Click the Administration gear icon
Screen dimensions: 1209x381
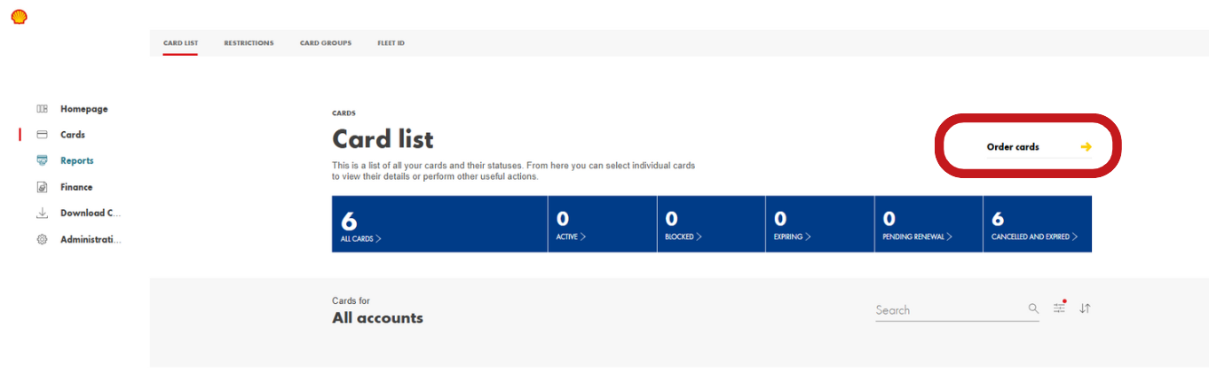pos(42,239)
